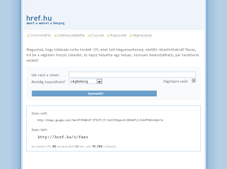Screen dimensions: 227x169
Task: Click the href.hu site logo
Action: (x=39, y=18)
